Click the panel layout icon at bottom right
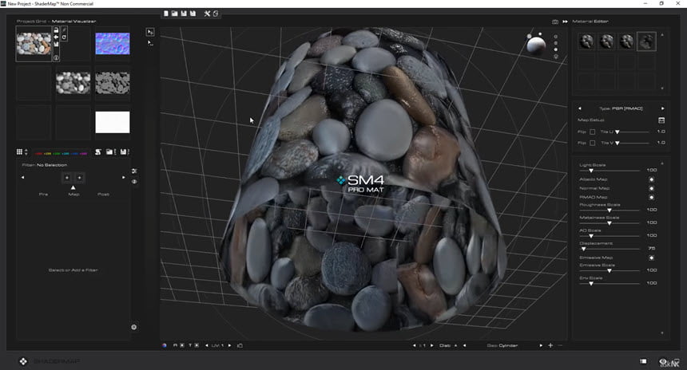The height and width of the screenshot is (370, 687). coord(643,361)
